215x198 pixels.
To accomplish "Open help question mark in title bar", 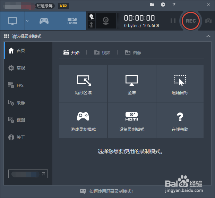I will click(x=174, y=5).
